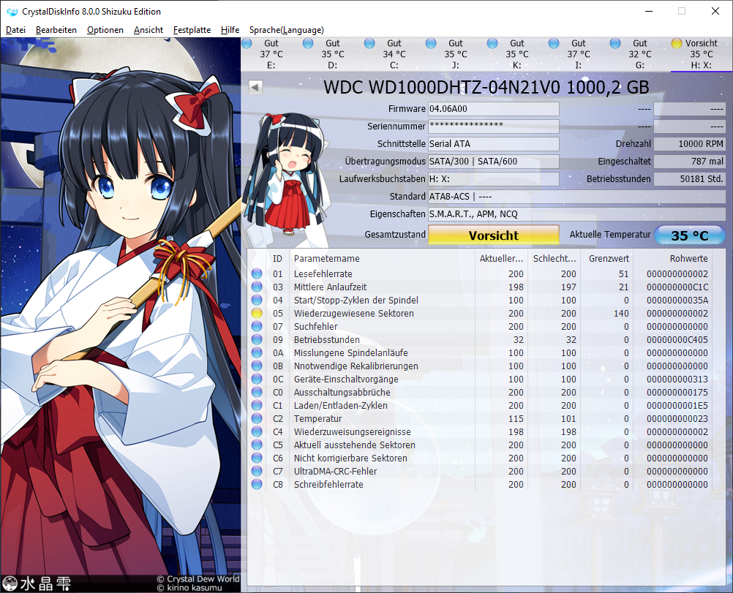The width and height of the screenshot is (733, 593).
Task: Open the Festplatte menu
Action: (192, 30)
